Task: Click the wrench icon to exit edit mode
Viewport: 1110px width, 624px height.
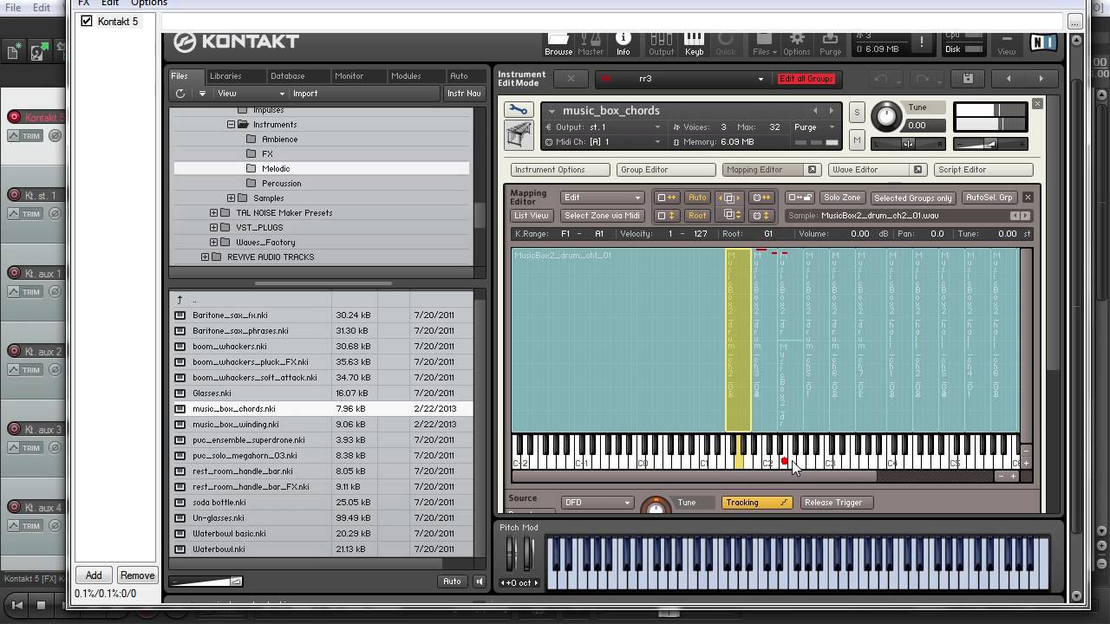Action: (x=518, y=110)
